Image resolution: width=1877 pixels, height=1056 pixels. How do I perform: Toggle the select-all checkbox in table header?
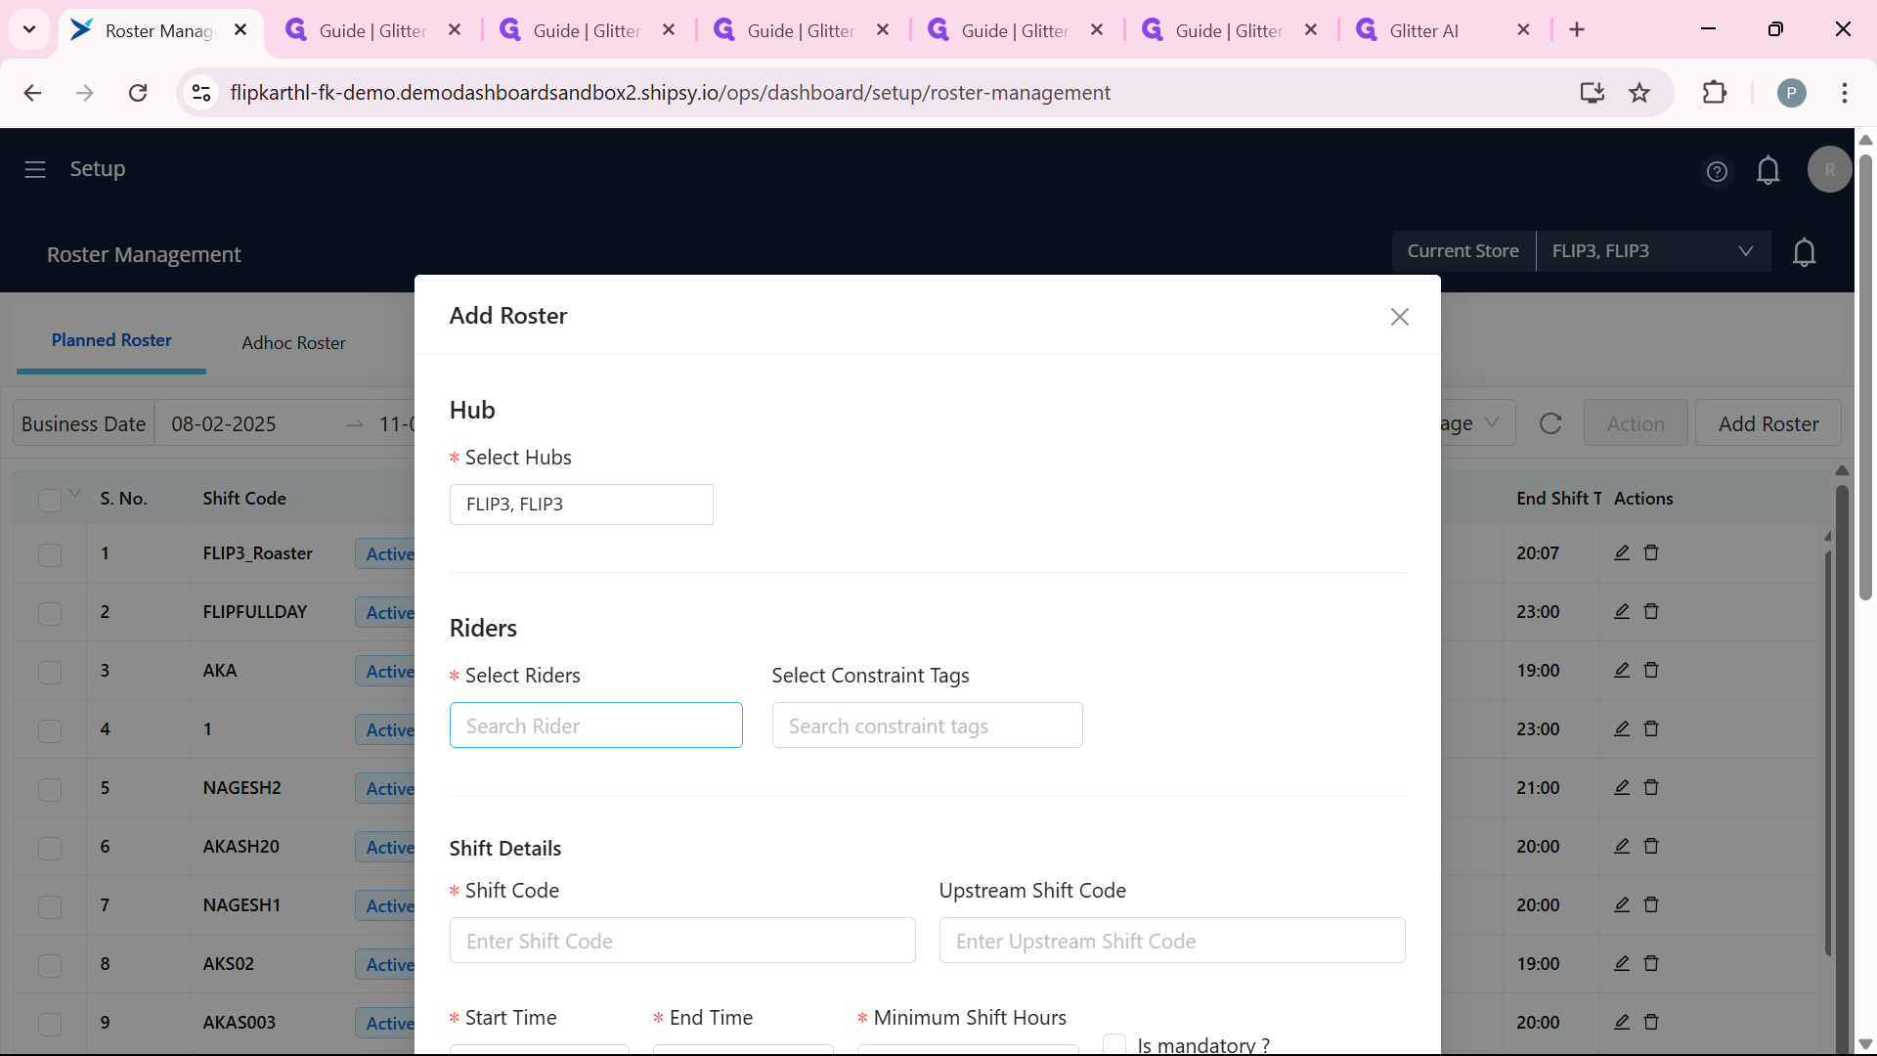(x=50, y=500)
